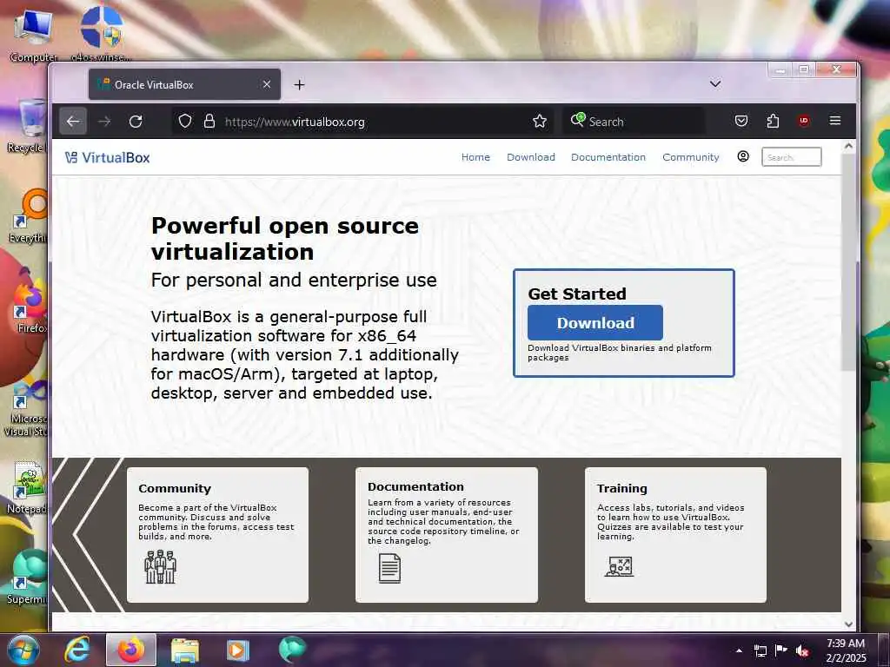Click the Training card heading
The image size is (890, 667).
tap(622, 488)
